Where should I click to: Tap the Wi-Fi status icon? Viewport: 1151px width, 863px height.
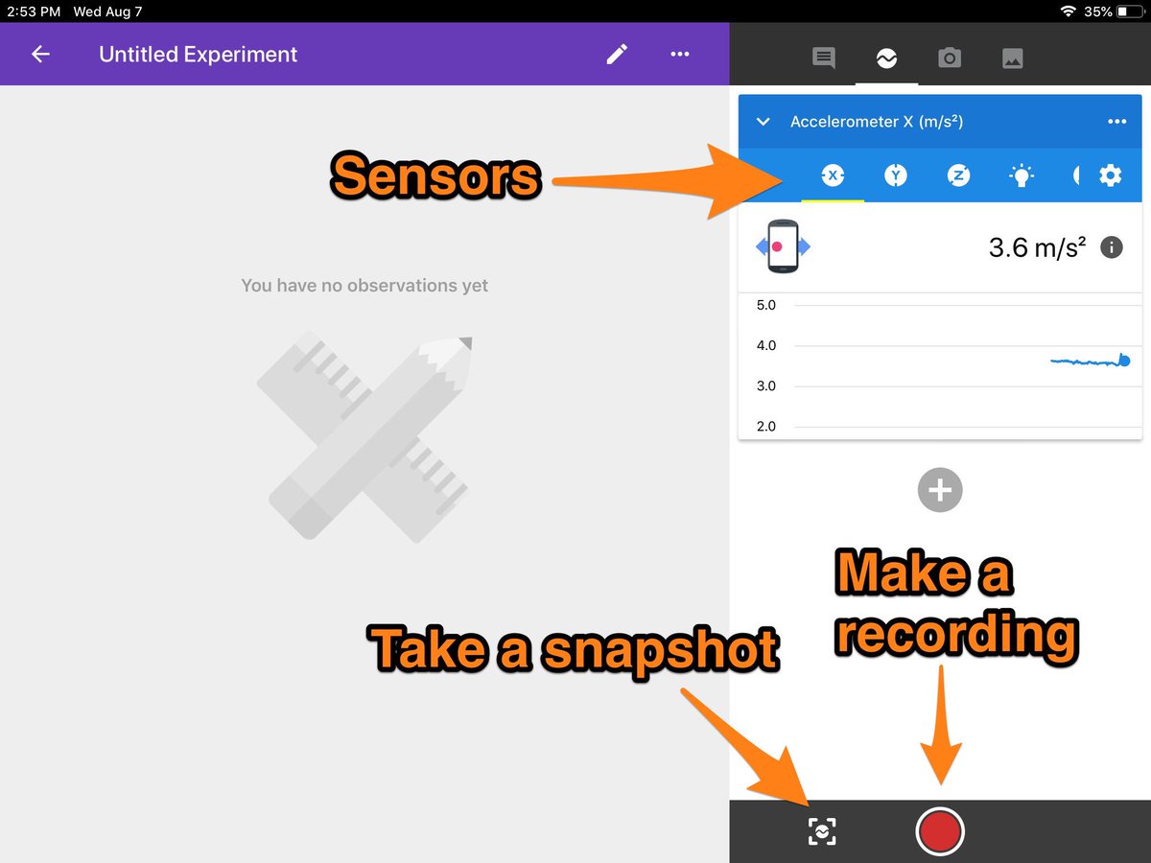(1068, 12)
